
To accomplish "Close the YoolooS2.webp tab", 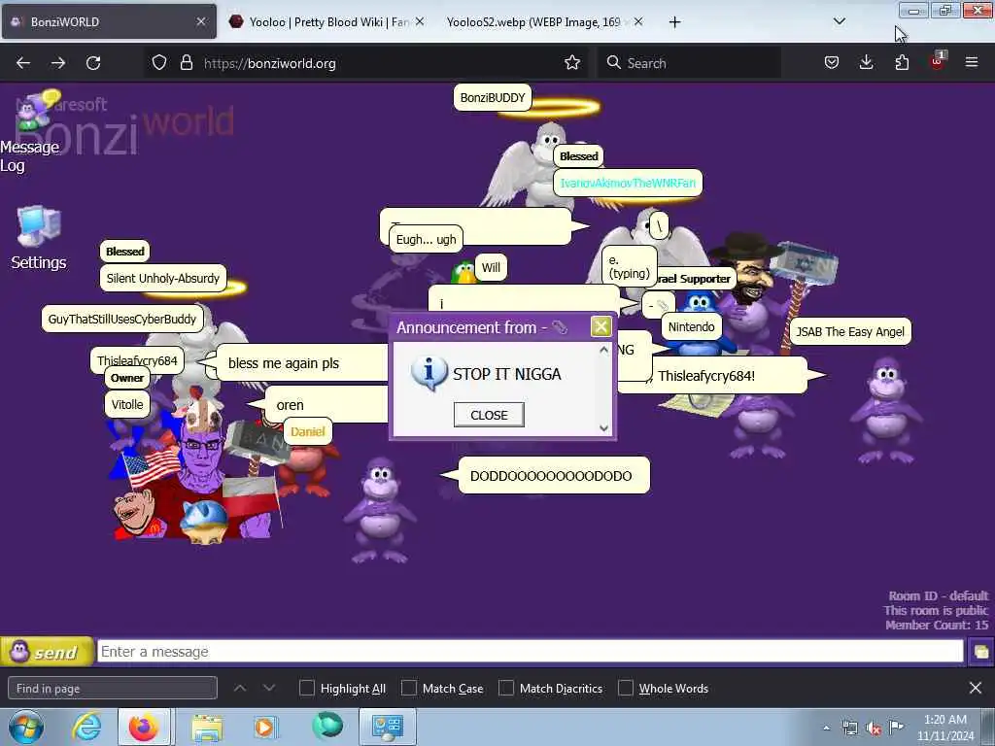I will (x=638, y=21).
